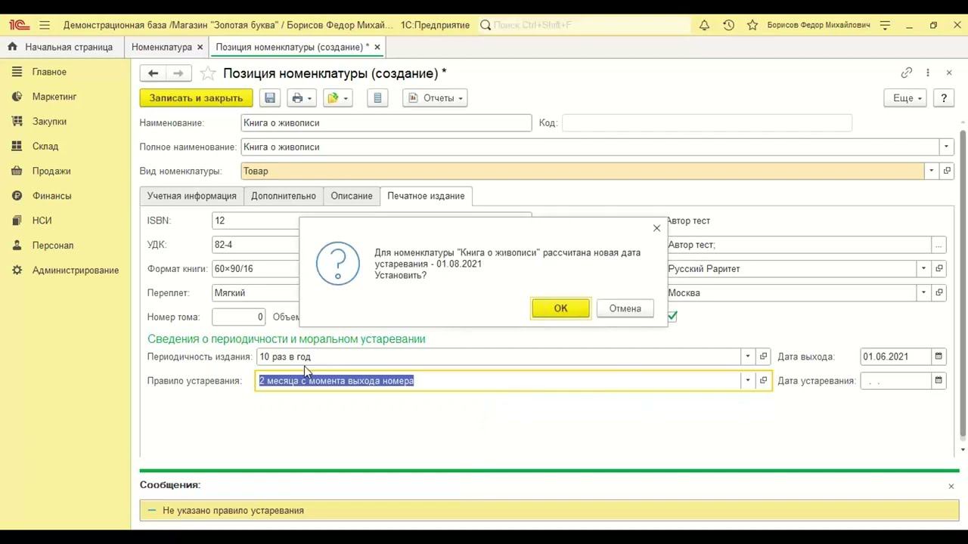The width and height of the screenshot is (968, 544).
Task: Open the Правило устаревания record
Action: coord(763,381)
